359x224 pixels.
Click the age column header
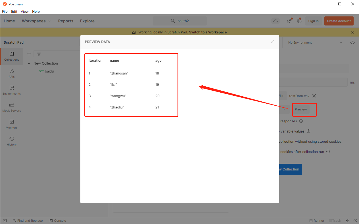pyautogui.click(x=158, y=61)
